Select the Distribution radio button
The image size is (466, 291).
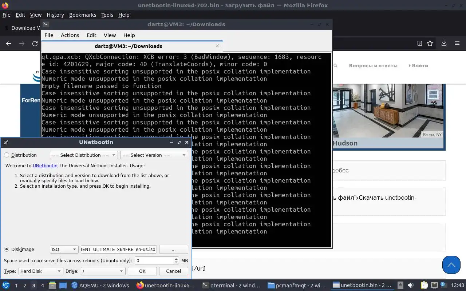pyautogui.click(x=7, y=155)
